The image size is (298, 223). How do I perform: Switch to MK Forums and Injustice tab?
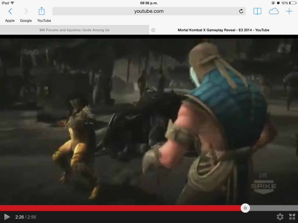coord(74,30)
